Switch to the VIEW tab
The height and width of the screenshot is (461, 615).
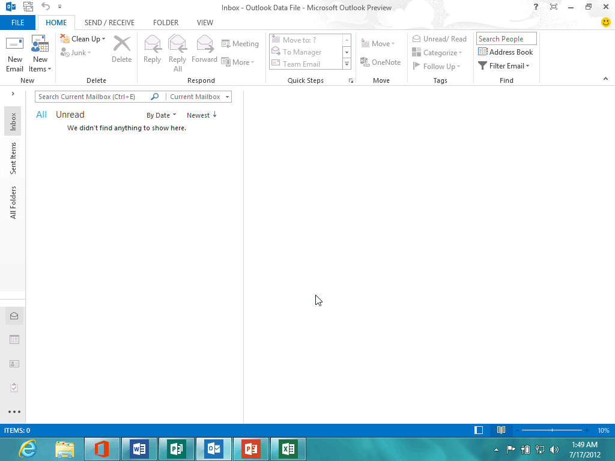pos(205,22)
